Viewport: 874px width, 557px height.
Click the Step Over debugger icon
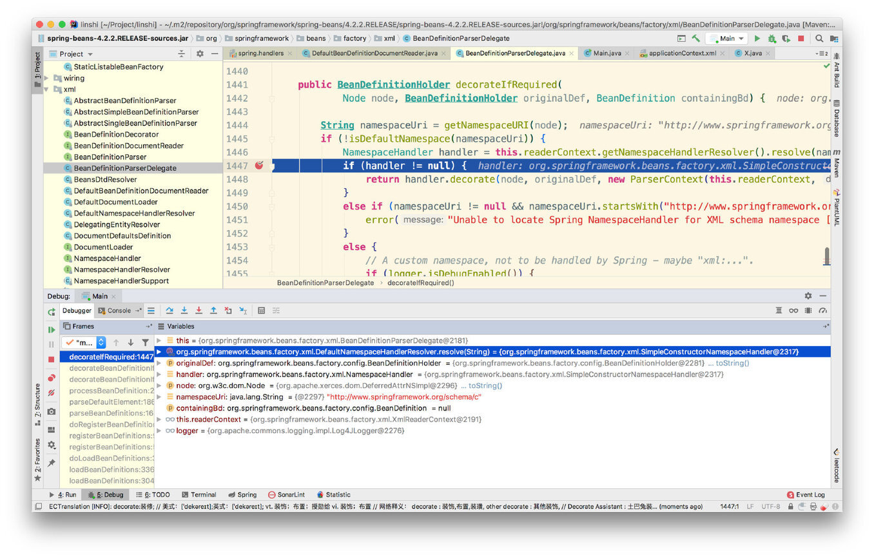pyautogui.click(x=170, y=311)
